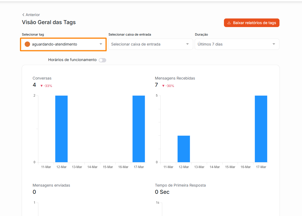302x216 pixels.
Task: Click the Mensagens enviadas metric title
Action: coord(51,185)
